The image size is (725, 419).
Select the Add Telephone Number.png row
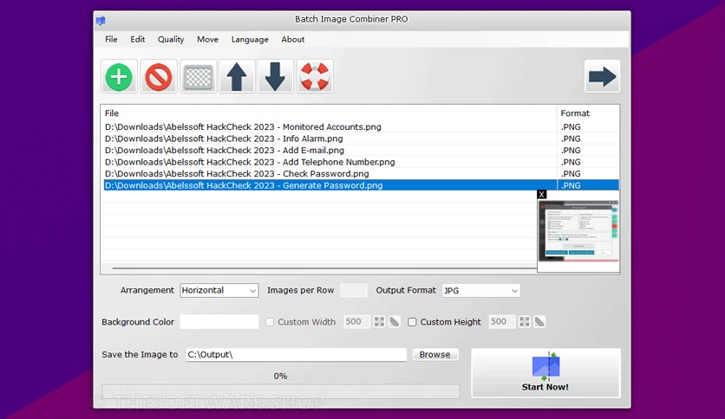(361, 162)
